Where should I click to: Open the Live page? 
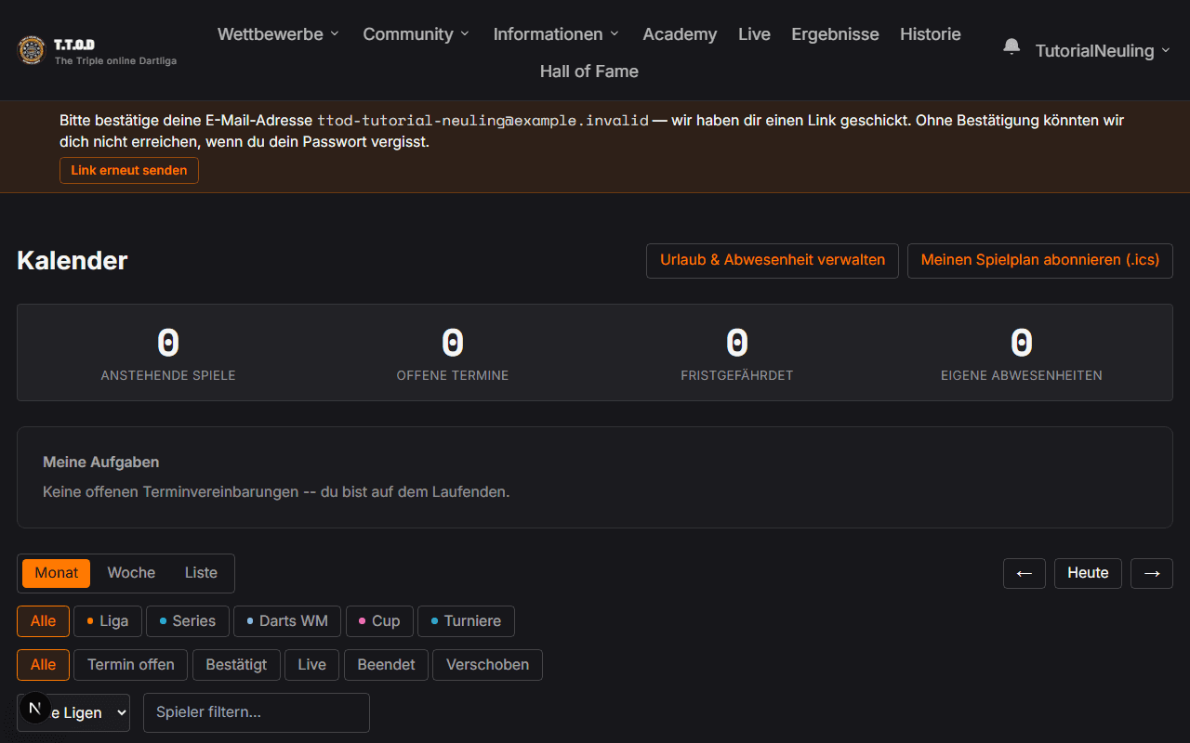(x=754, y=34)
